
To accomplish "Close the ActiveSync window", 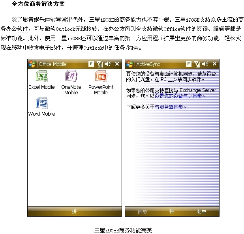I will (x=215, y=64).
